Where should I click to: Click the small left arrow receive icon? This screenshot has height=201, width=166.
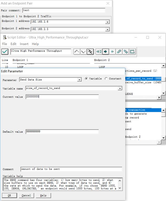click(112, 52)
